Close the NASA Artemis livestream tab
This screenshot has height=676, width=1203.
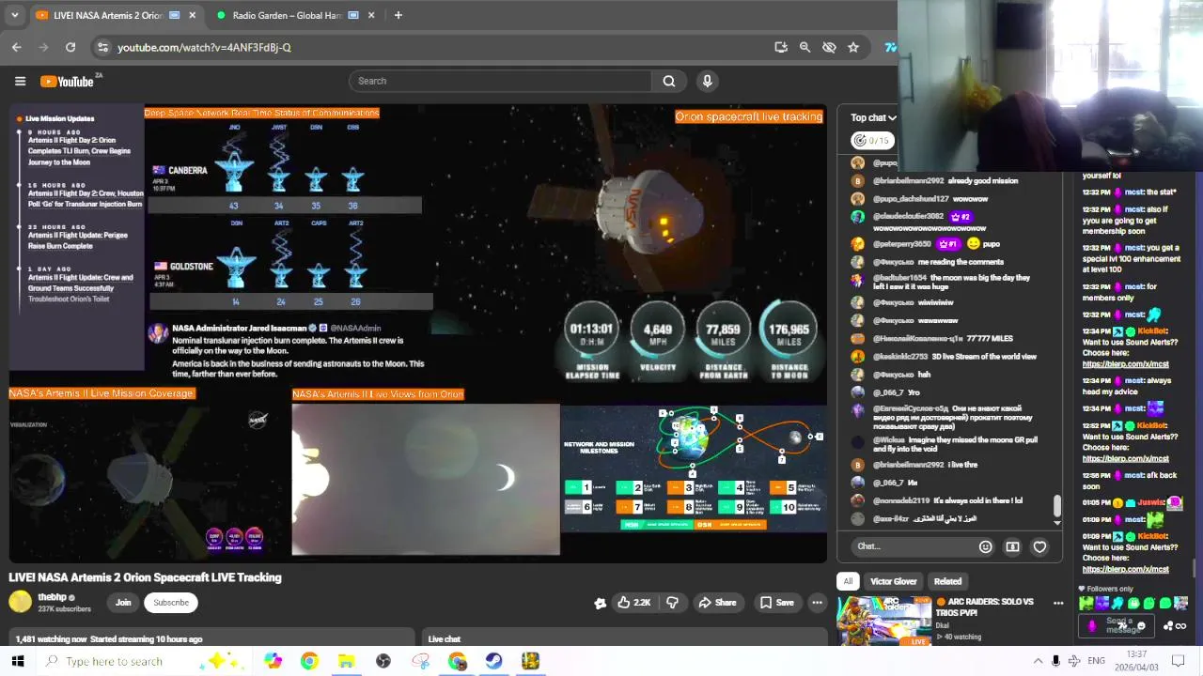click(x=193, y=15)
